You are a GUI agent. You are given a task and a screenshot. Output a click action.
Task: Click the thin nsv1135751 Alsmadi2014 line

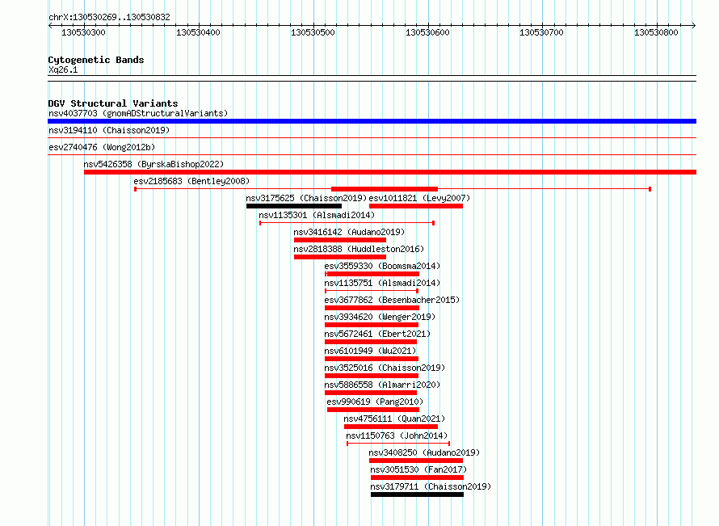372,291
